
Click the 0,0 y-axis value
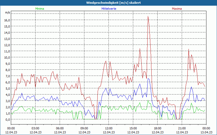tap(8, 119)
